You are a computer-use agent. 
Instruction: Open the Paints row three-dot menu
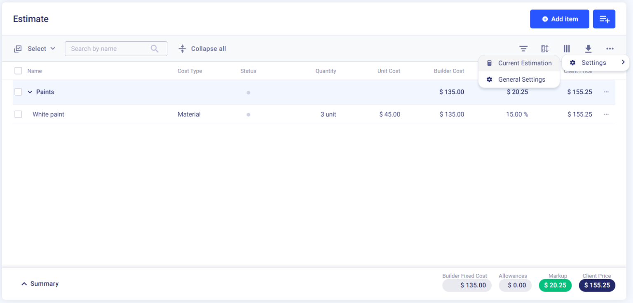click(606, 92)
